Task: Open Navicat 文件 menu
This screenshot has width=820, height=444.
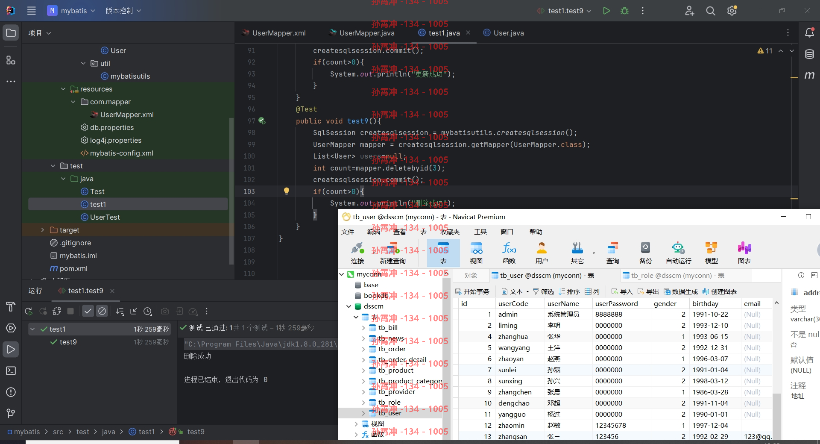Action: coord(348,232)
